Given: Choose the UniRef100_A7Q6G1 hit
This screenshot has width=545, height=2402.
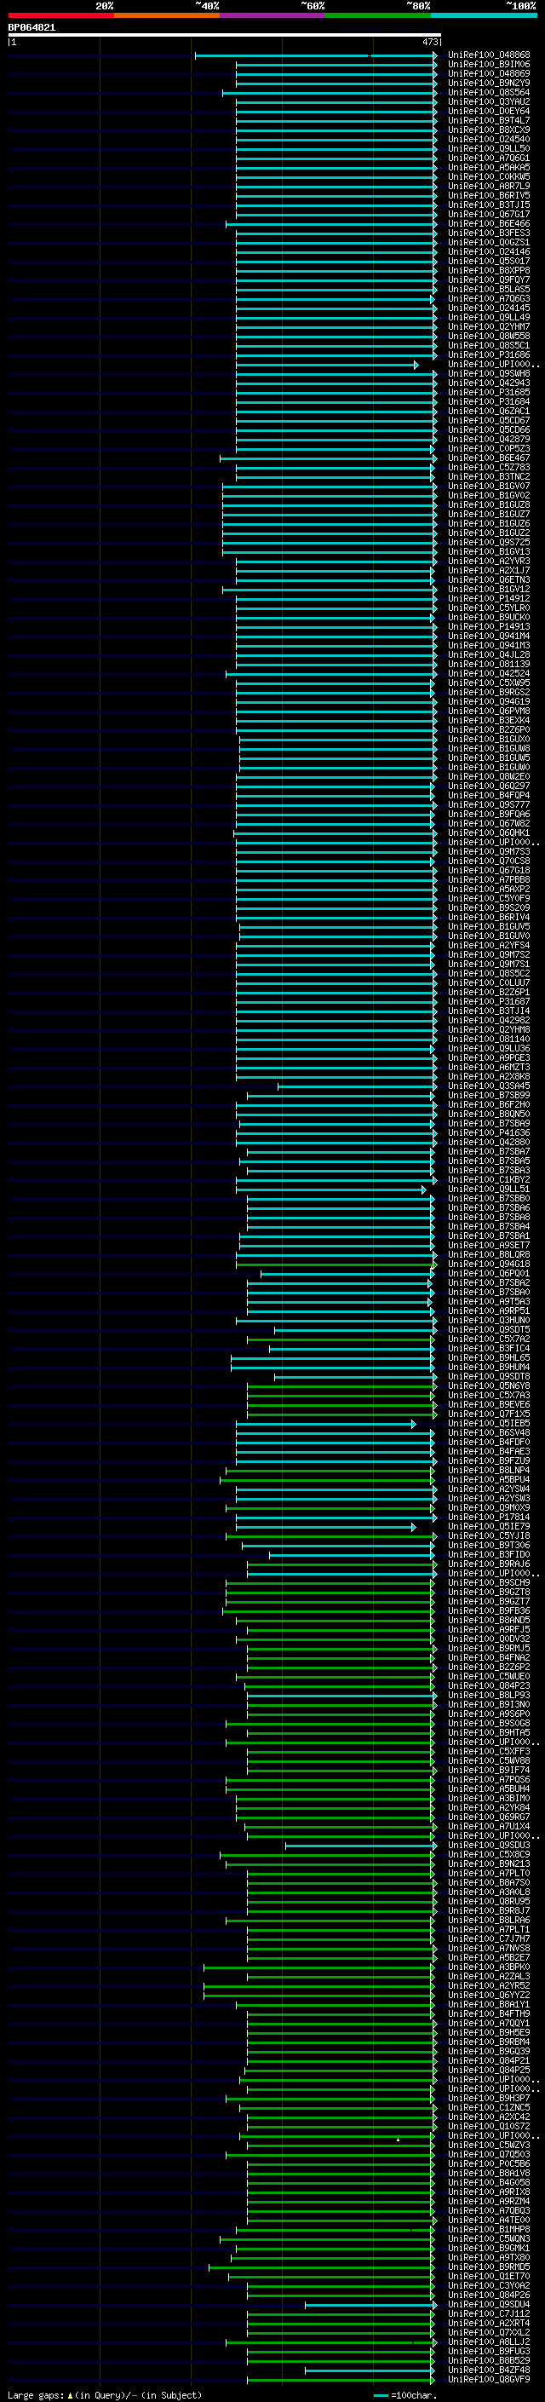Looking at the screenshot, I should coord(489,158).
